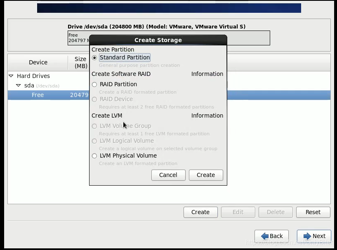Viewport: 337px width, 250px height.
Task: Go Back to previous installer step
Action: pyautogui.click(x=272, y=236)
